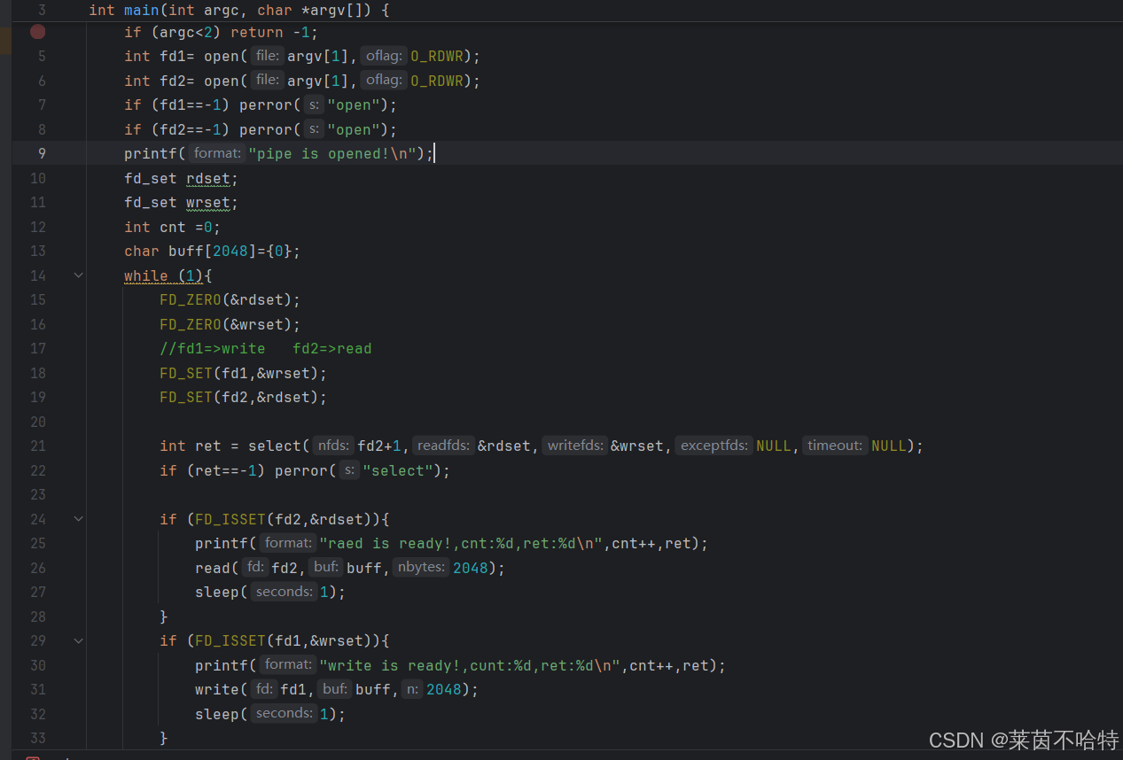Click the "buf:" hint in the write call
This screenshot has width=1123, height=760.
pos(334,689)
